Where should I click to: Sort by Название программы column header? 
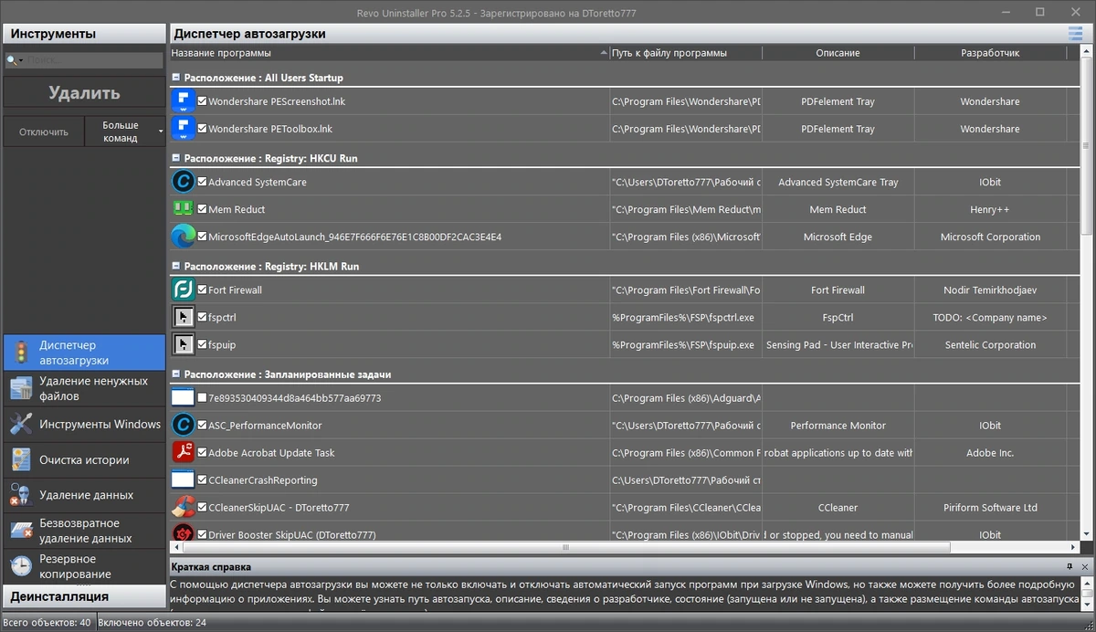[x=389, y=53]
